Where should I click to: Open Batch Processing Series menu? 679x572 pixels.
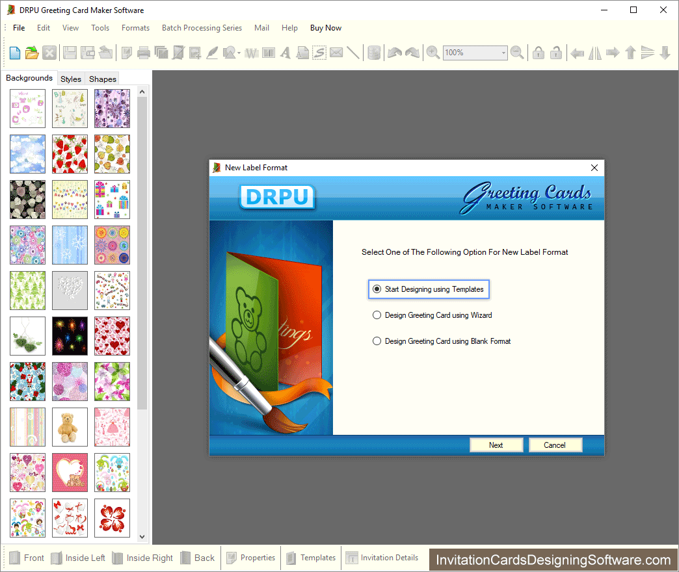pyautogui.click(x=202, y=28)
